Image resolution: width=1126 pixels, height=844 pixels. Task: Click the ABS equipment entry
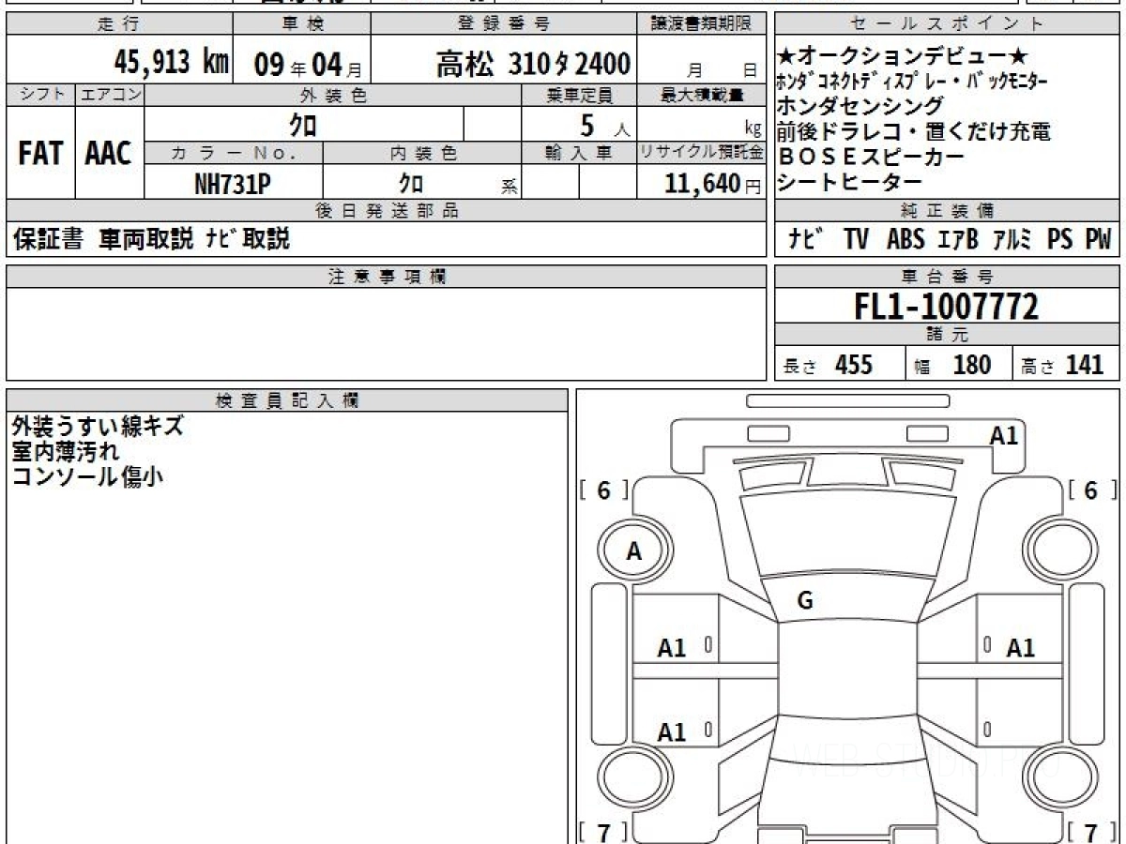(905, 240)
